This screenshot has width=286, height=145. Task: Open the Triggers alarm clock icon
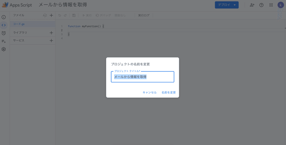click(4, 33)
